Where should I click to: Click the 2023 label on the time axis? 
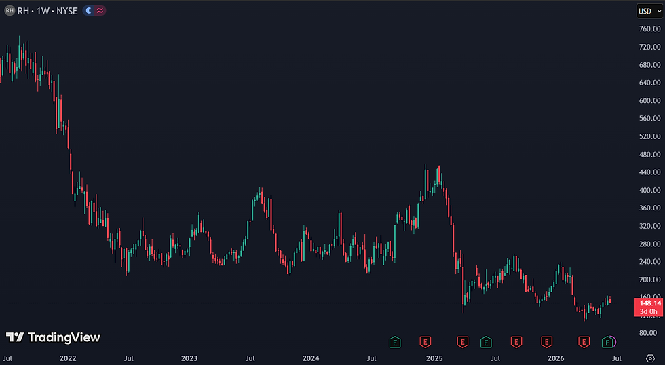[x=189, y=358]
